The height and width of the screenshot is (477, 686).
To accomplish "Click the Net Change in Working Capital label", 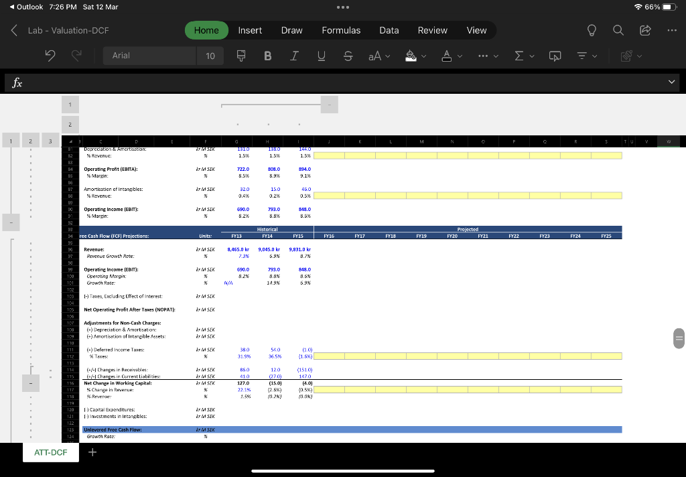I will tap(118, 383).
